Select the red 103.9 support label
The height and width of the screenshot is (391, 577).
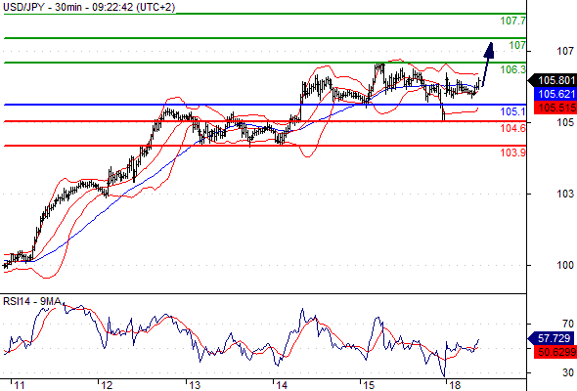(513, 152)
